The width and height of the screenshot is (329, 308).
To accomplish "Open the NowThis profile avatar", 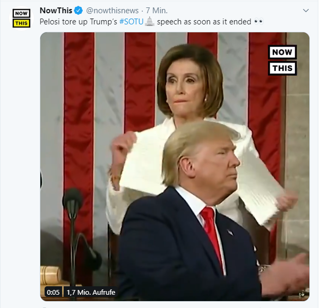I will [x=21, y=18].
